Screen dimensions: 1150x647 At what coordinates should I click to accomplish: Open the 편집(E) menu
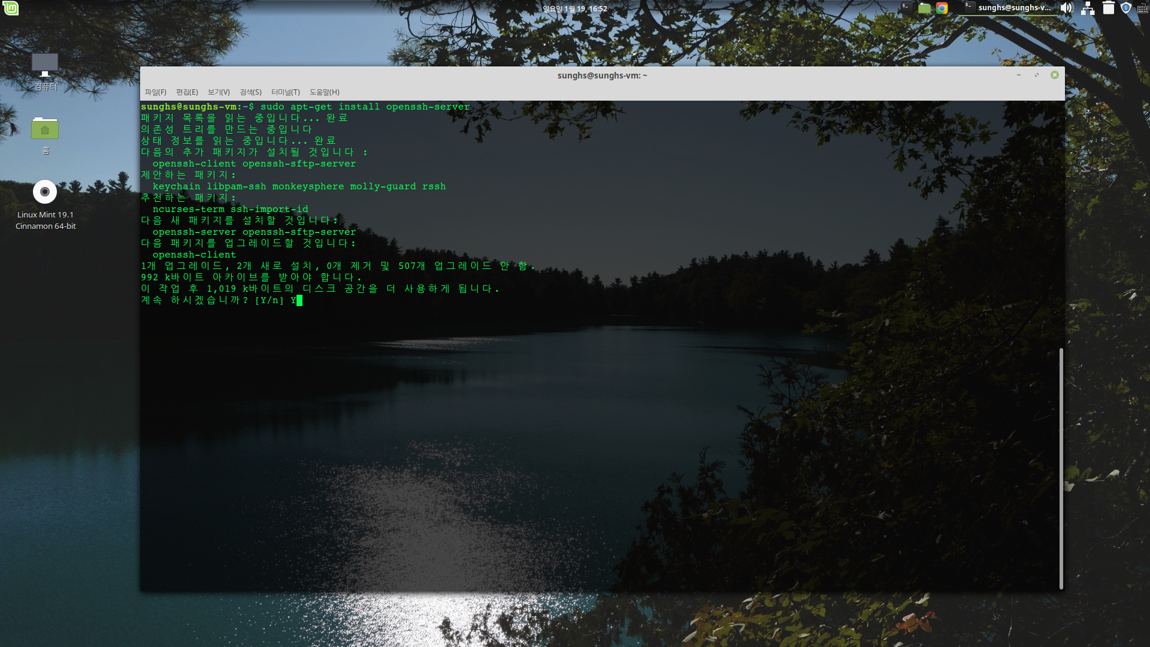(x=187, y=92)
